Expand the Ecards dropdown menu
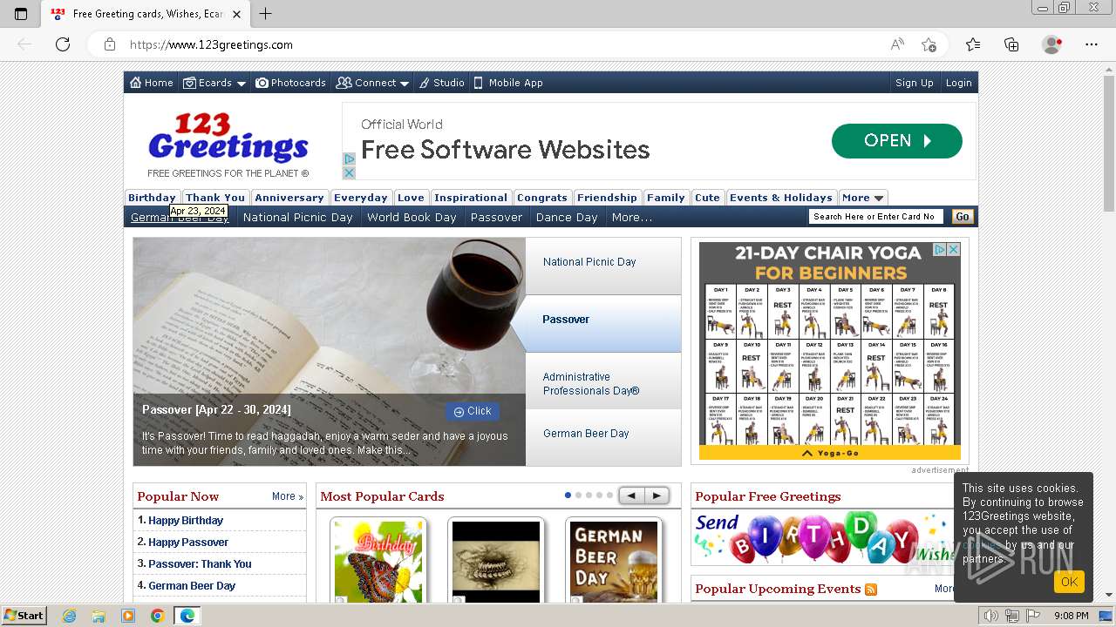 240,84
